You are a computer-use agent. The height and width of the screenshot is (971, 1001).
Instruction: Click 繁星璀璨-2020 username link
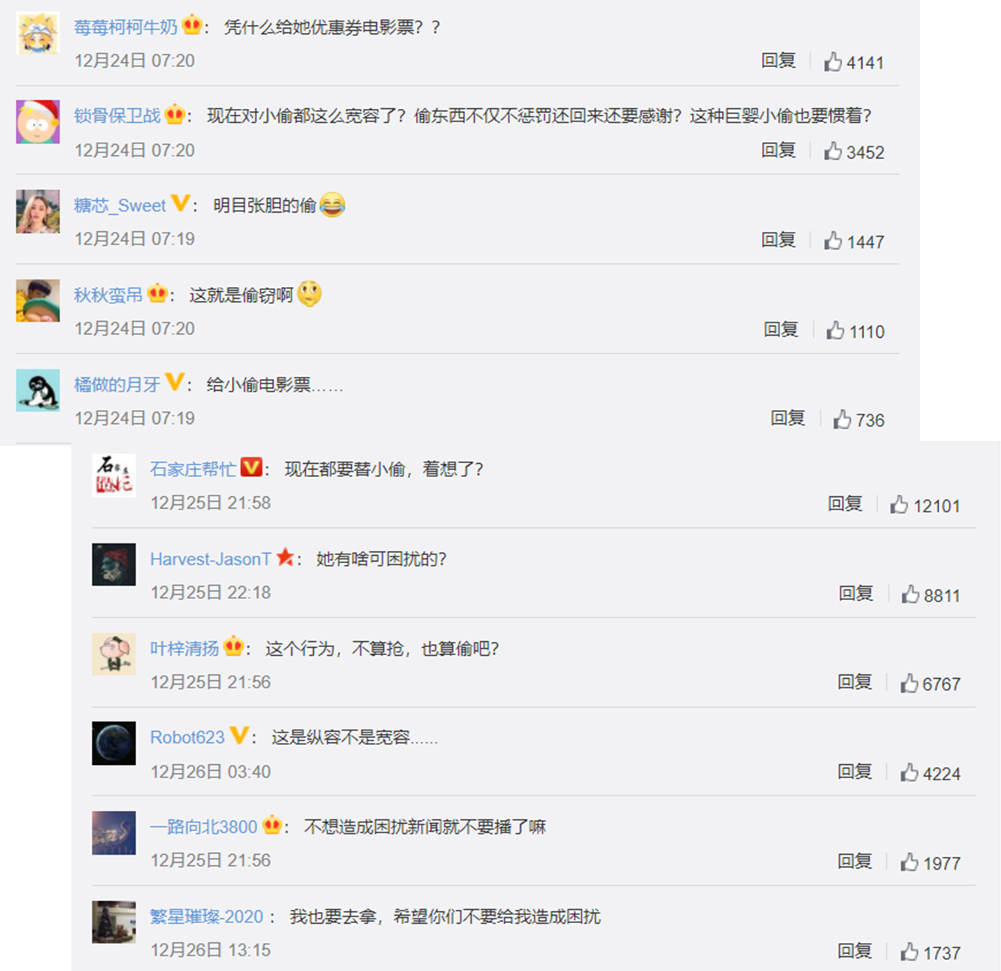tap(206, 917)
